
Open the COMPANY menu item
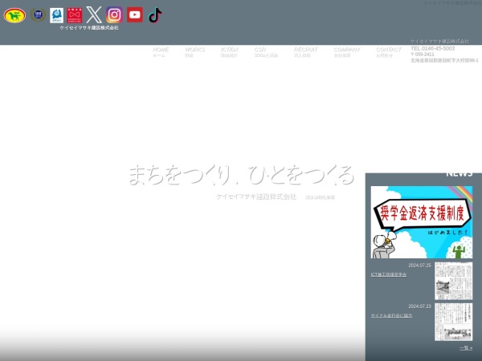tap(347, 52)
